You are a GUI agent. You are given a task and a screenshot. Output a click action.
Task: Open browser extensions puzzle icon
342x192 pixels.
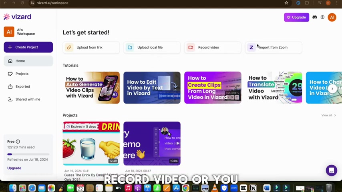click(x=307, y=3)
